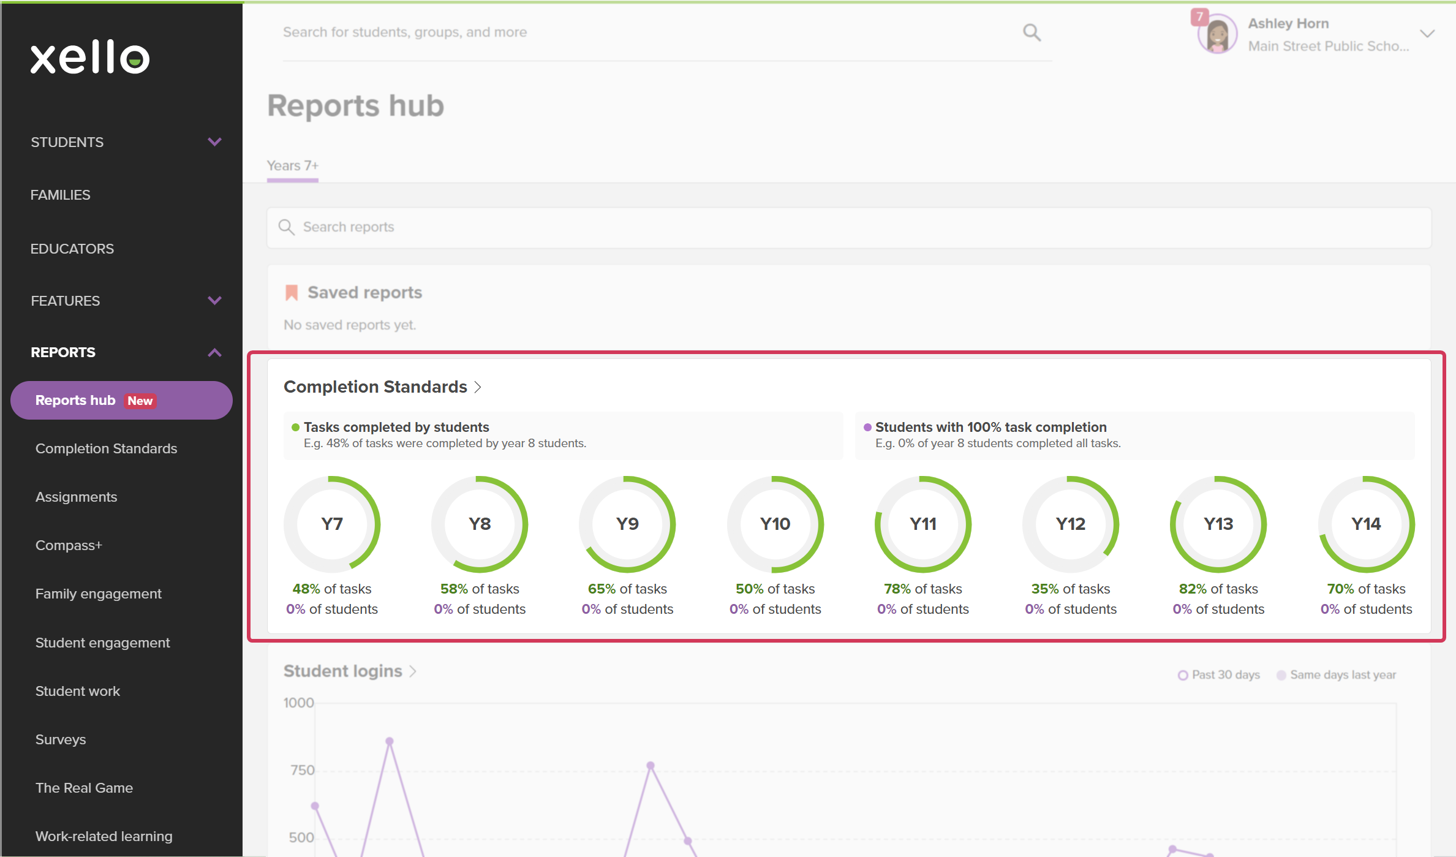
Task: Open the account dropdown arrow
Action: [1427, 34]
